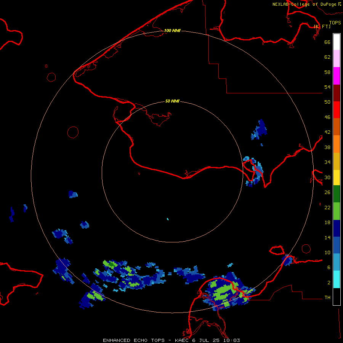
Task: Click the 100 NMI range ring label
Action: click(172, 30)
